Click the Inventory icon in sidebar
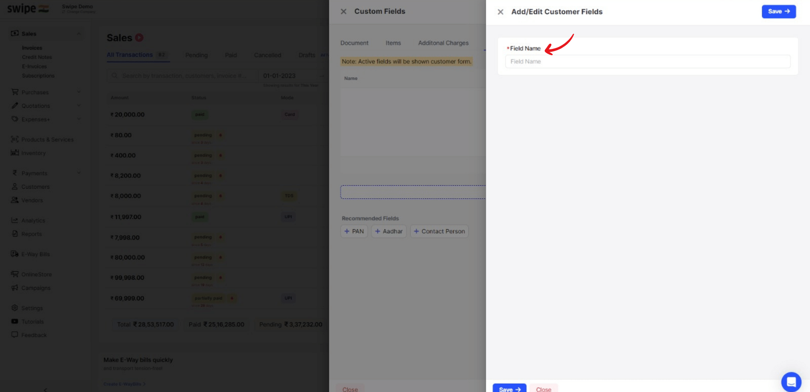The height and width of the screenshot is (392, 810). click(15, 153)
